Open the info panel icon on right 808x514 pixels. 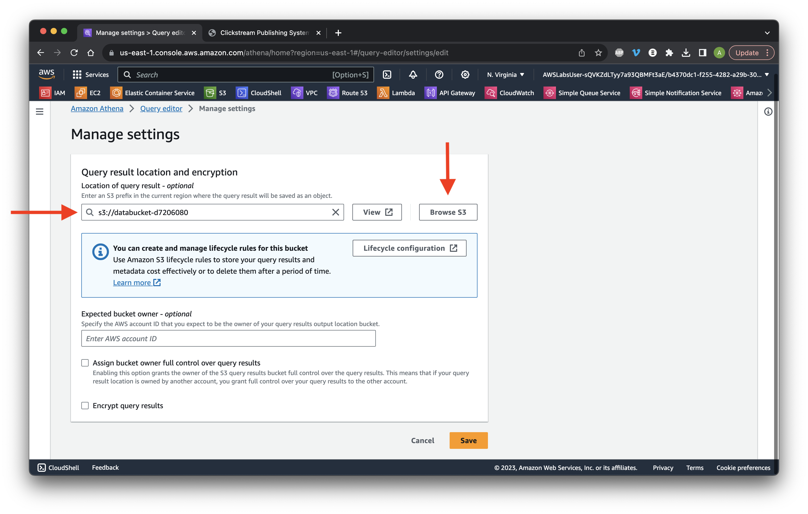[768, 111]
